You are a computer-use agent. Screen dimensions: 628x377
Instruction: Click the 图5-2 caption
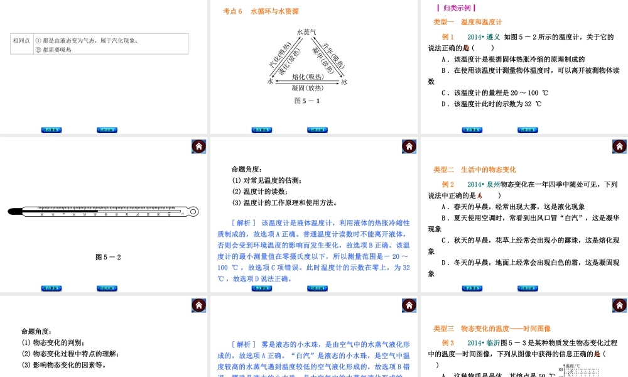(108, 257)
